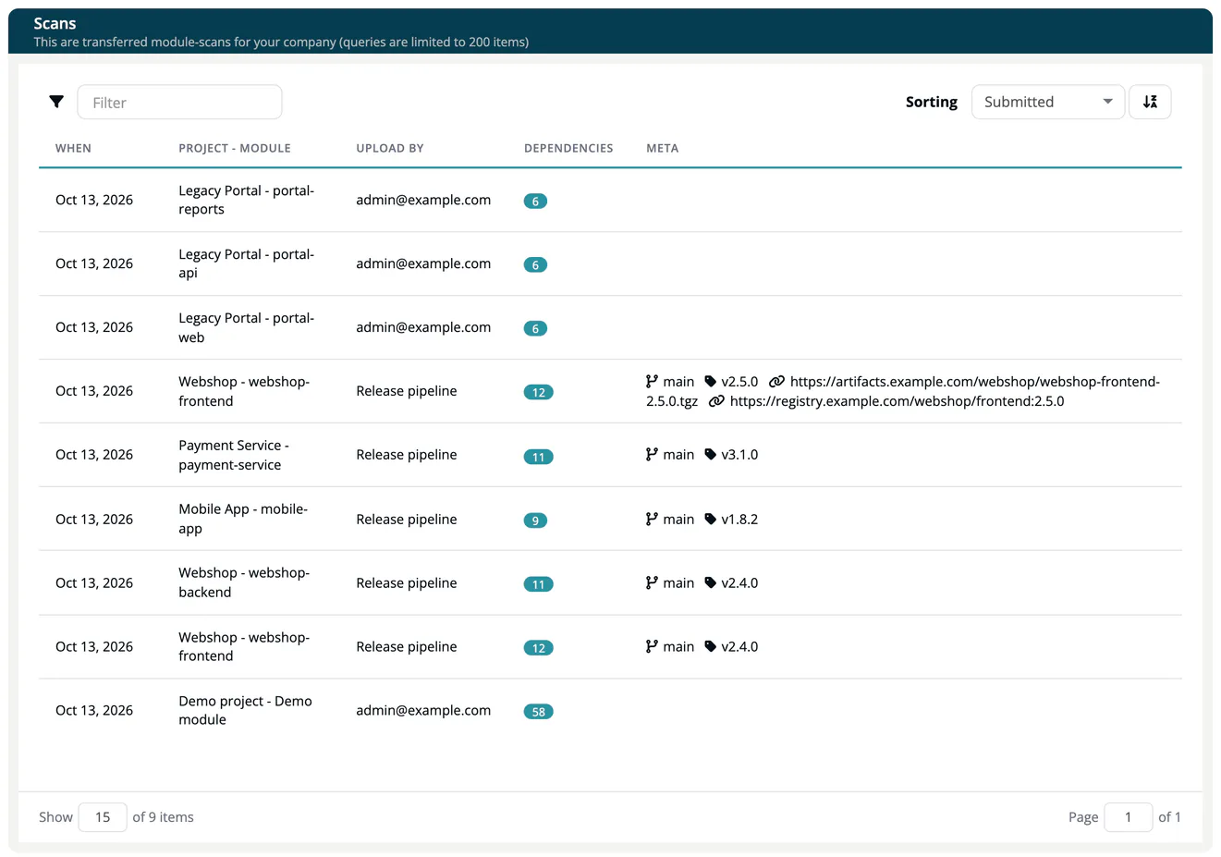Click the branch icon in the v2.5.0 row

coord(652,381)
